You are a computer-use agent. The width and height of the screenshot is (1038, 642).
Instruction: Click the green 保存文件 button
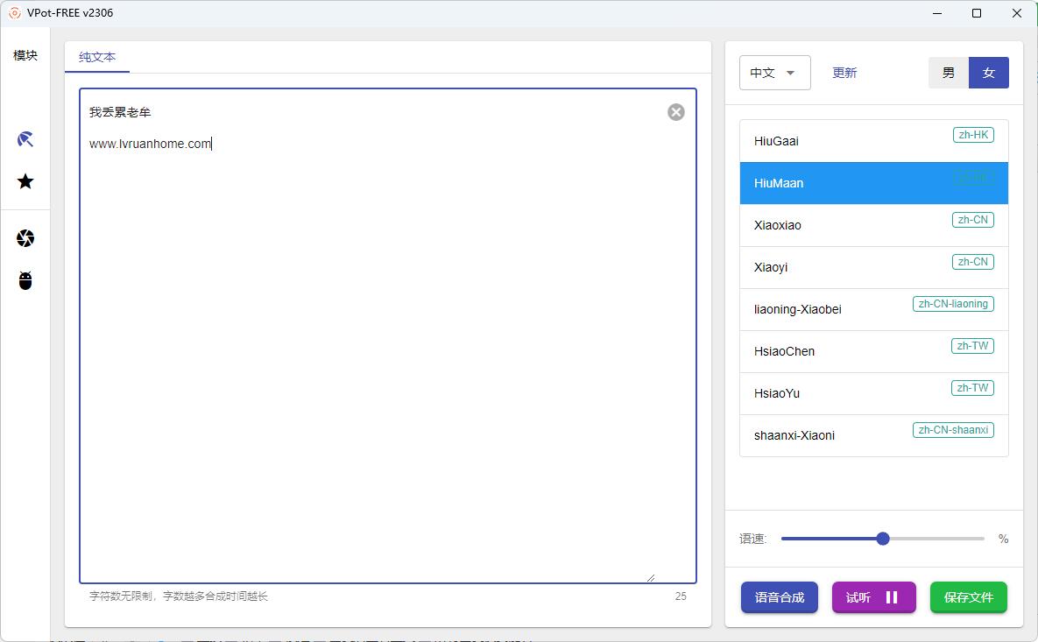(968, 597)
